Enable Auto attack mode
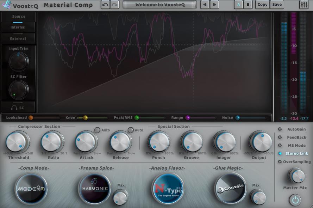The height and width of the screenshot is (208, 313). click(x=97, y=130)
